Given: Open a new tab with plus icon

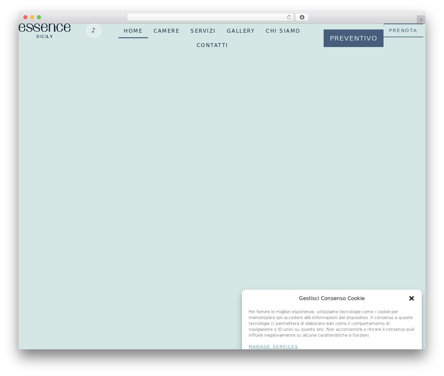Looking at the screenshot, I should click(x=421, y=20).
